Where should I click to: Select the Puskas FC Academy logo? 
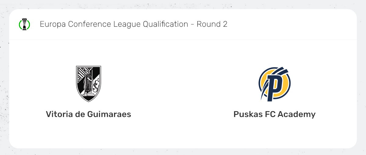click(x=274, y=84)
